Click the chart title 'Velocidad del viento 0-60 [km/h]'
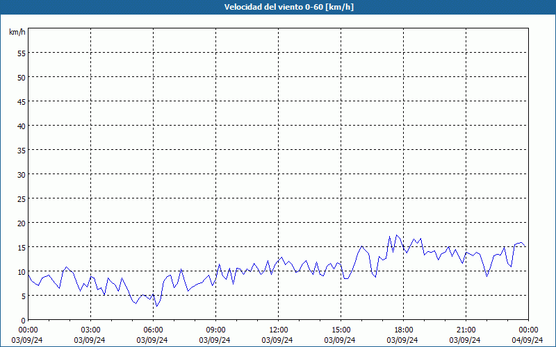556x347 pixels. [x=288, y=7]
